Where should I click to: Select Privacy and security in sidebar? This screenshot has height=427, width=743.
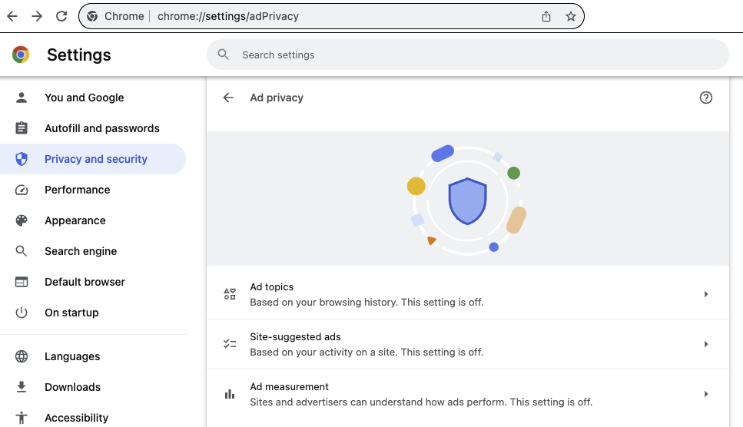click(93, 159)
